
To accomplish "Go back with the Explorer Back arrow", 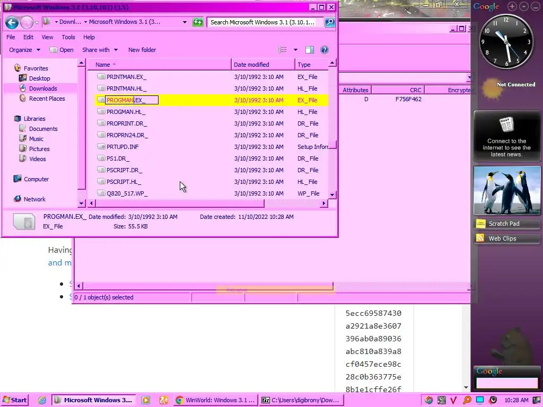I will (12, 23).
